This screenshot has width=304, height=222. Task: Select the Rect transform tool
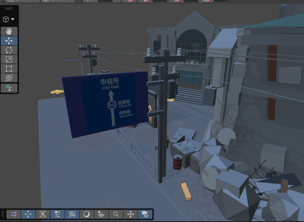pos(9,69)
